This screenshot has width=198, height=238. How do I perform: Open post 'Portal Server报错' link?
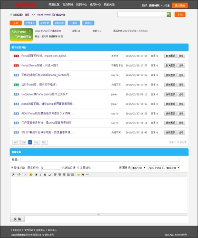tap(40, 65)
